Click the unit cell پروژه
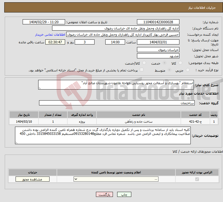This screenshot has height=202, width=223. [x=82, y=122]
